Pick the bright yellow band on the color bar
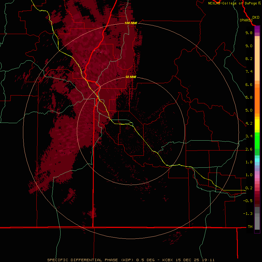Screen dimensions: 262x262 coord(257,125)
